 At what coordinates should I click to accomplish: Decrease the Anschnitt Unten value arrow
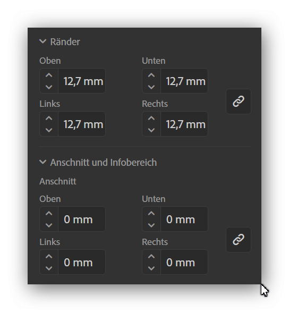pos(151,225)
